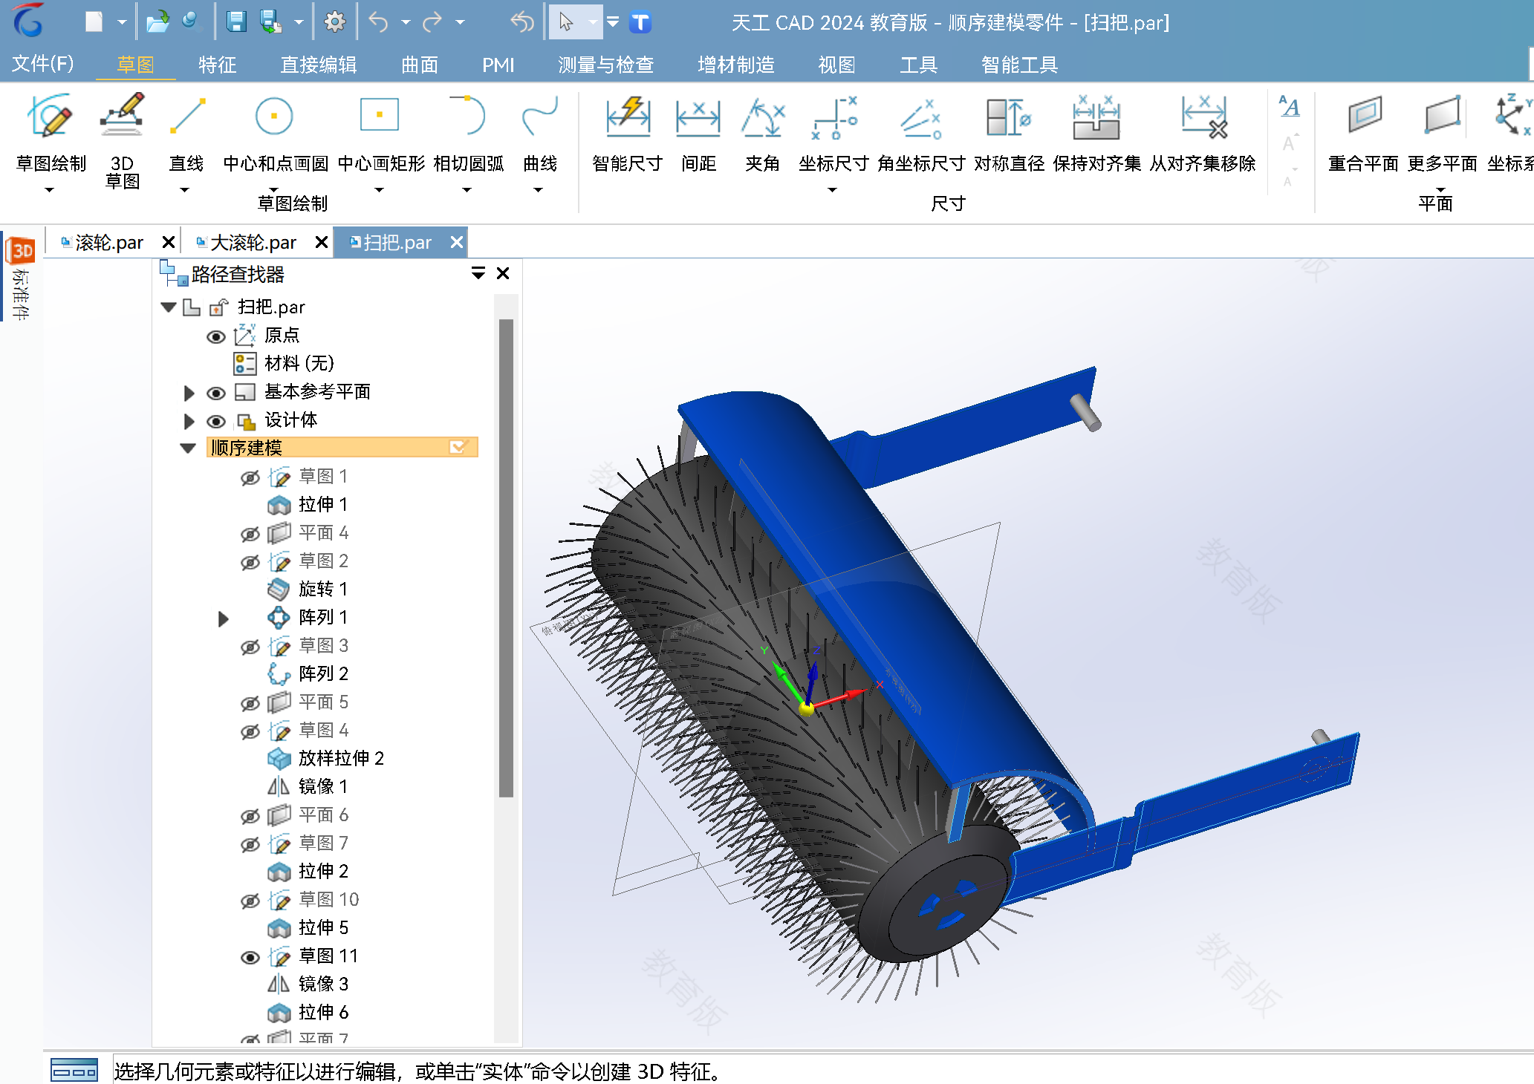
Task: Select Circle by Center Point (中心和点画圆)
Action: click(x=275, y=134)
